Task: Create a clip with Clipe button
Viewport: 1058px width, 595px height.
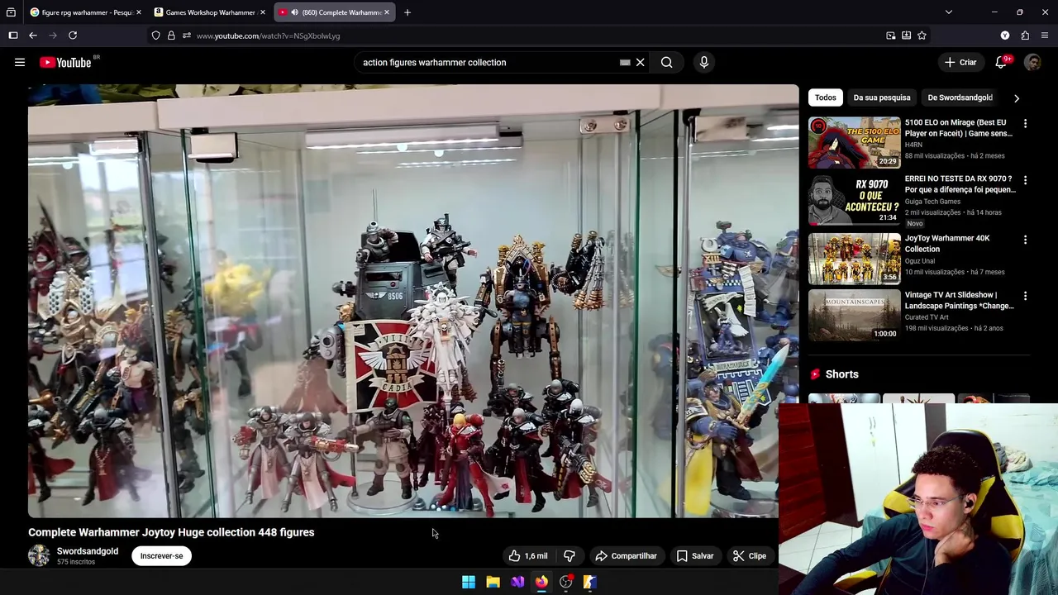Action: 750,556
